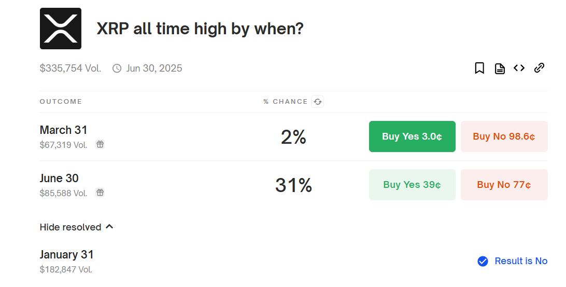Click Buy Yes 39¢ for June 30
566x287 pixels.
[x=412, y=185]
